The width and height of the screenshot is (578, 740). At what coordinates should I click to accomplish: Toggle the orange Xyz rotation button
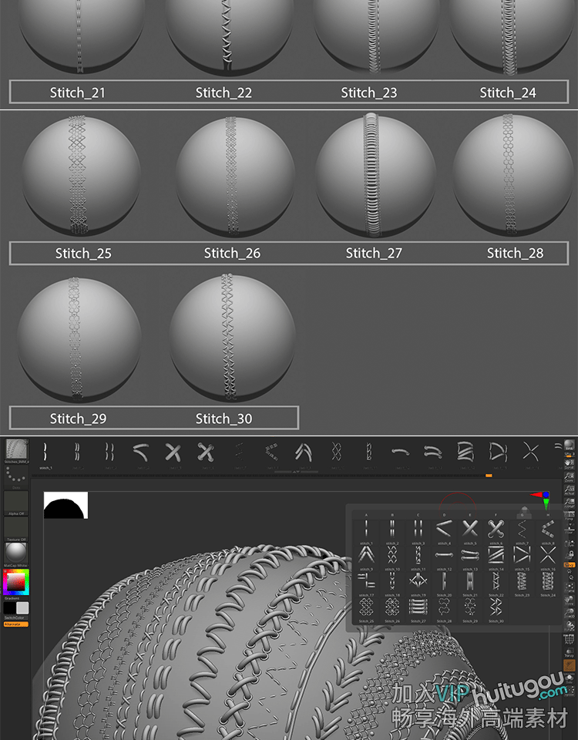[569, 564]
